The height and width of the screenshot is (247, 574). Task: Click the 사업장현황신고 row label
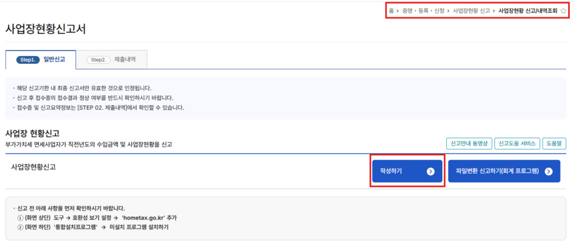[33, 167]
